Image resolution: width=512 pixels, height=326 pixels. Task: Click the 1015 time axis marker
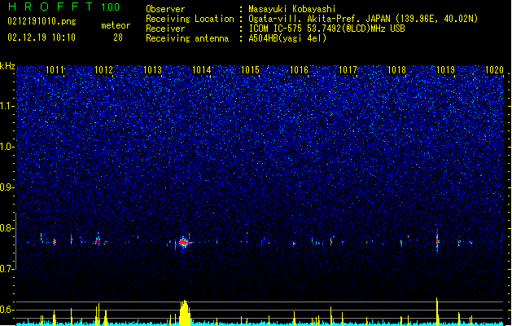tap(250, 70)
